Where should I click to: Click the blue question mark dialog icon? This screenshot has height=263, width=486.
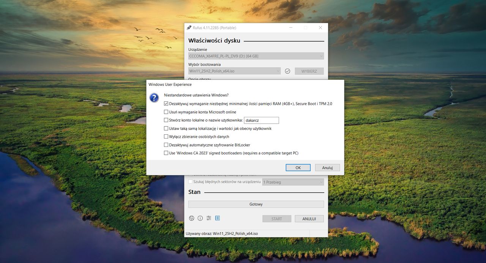154,98
